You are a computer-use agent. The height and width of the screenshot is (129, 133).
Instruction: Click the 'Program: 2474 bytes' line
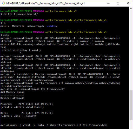tap(26, 104)
